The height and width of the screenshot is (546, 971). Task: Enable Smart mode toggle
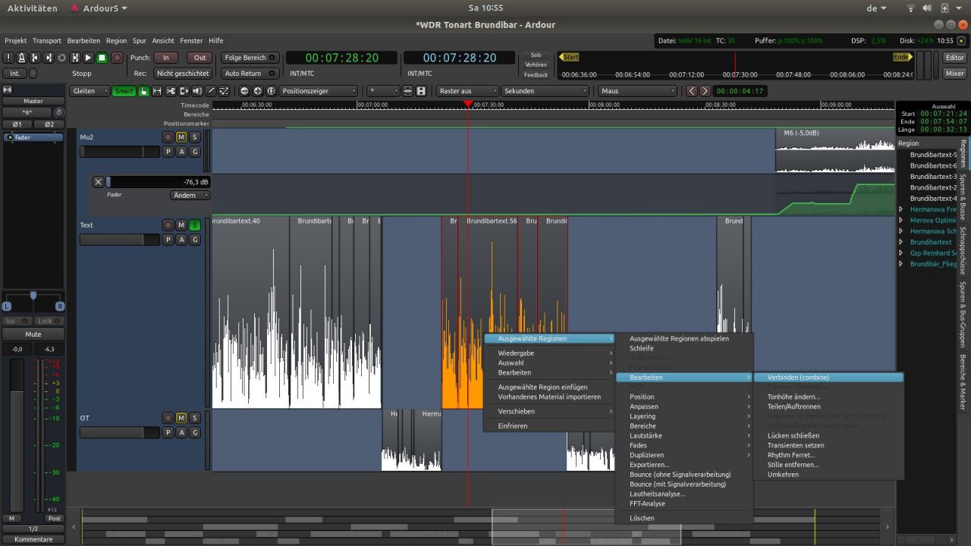[x=124, y=91]
